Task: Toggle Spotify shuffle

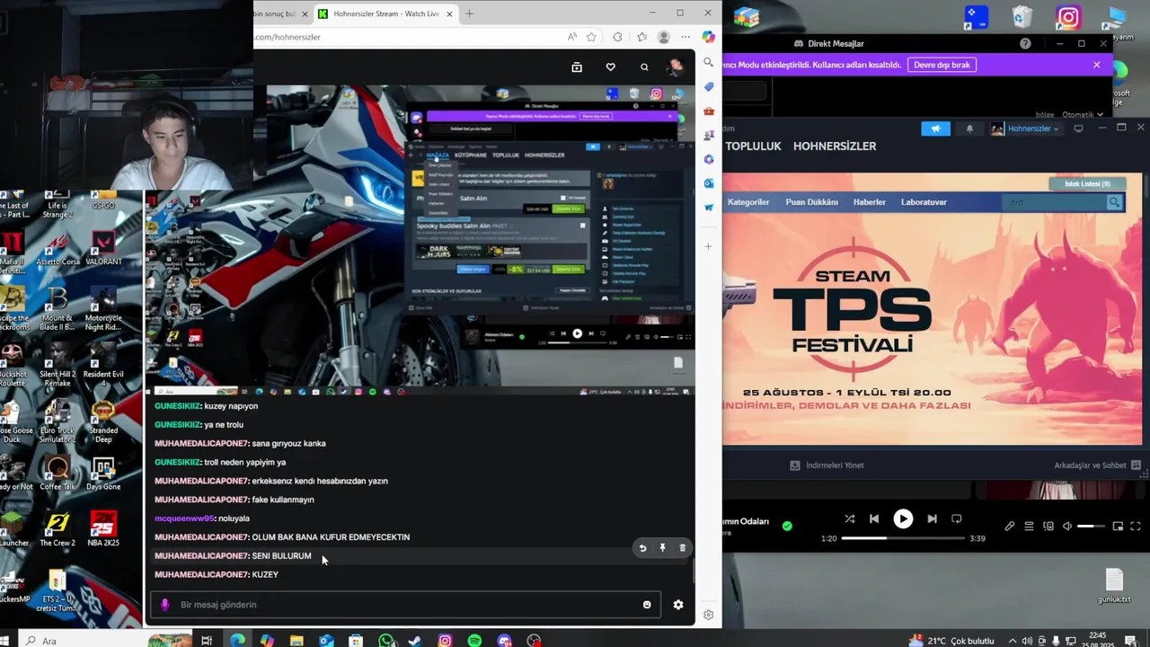Action: tap(850, 518)
